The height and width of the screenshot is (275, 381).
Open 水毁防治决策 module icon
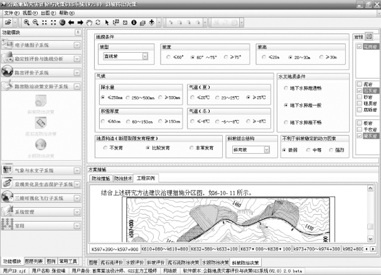pyautogui.click(x=41, y=144)
